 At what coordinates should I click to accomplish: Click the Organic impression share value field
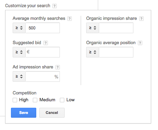[116, 28]
